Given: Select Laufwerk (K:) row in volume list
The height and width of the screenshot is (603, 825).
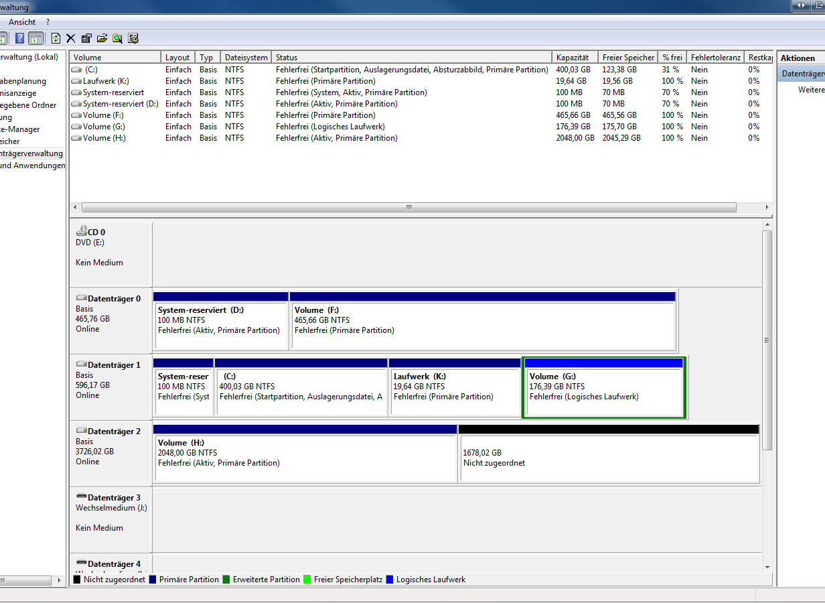Looking at the screenshot, I should [x=421, y=81].
